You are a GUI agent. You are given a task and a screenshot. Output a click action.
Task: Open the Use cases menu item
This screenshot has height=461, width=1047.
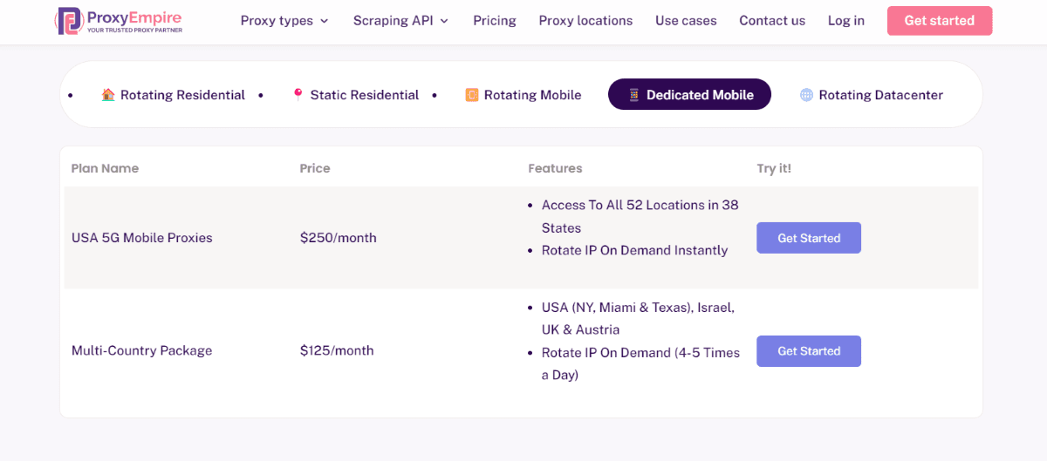click(x=686, y=20)
